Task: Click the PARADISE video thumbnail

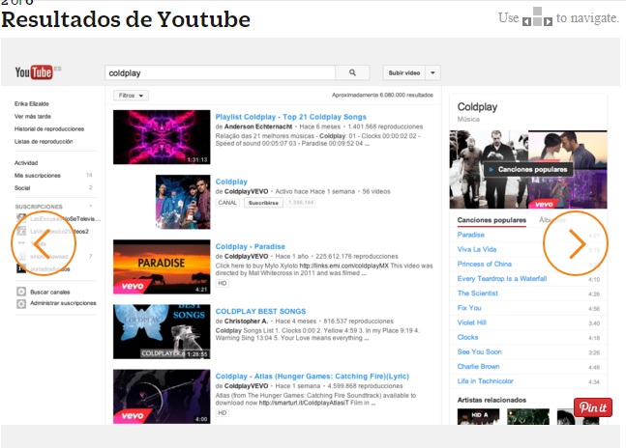Action: pyautogui.click(x=162, y=266)
